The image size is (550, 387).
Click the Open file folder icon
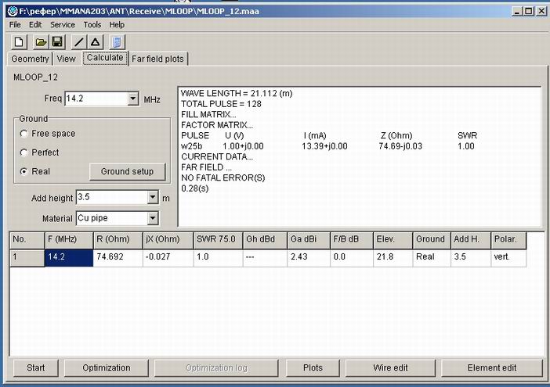(x=41, y=41)
